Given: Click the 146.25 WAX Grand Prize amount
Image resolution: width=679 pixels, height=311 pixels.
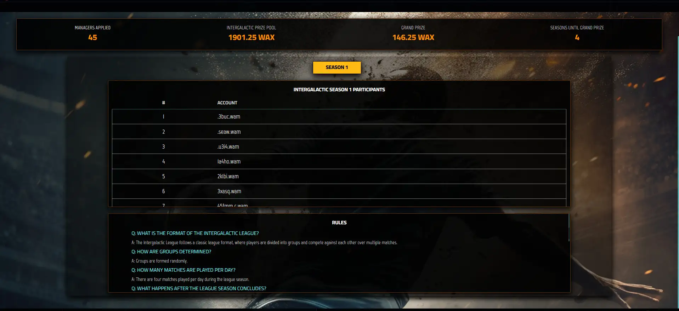Looking at the screenshot, I should pos(413,38).
